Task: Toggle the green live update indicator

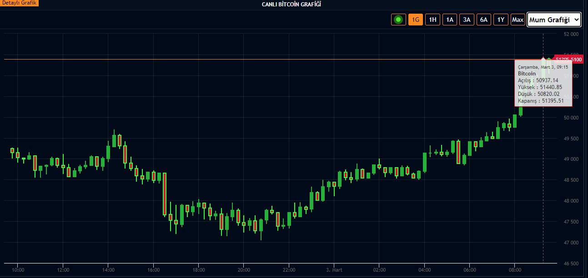Action: (x=398, y=20)
